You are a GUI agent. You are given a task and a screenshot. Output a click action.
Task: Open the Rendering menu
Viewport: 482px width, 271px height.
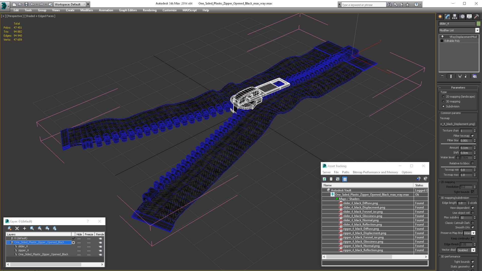(149, 10)
